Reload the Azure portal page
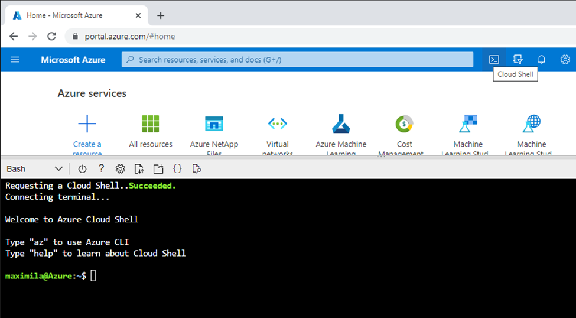This screenshot has width=576, height=318. (52, 36)
